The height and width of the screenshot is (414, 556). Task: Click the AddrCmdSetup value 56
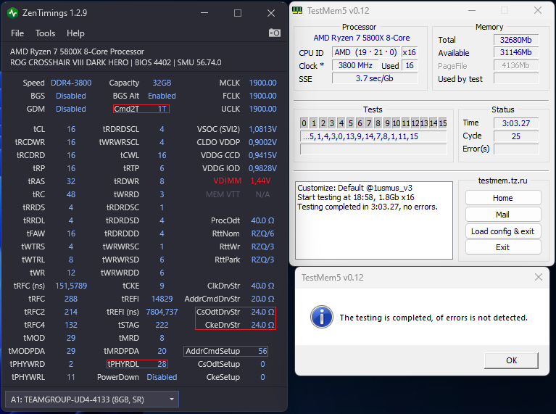[262, 351]
